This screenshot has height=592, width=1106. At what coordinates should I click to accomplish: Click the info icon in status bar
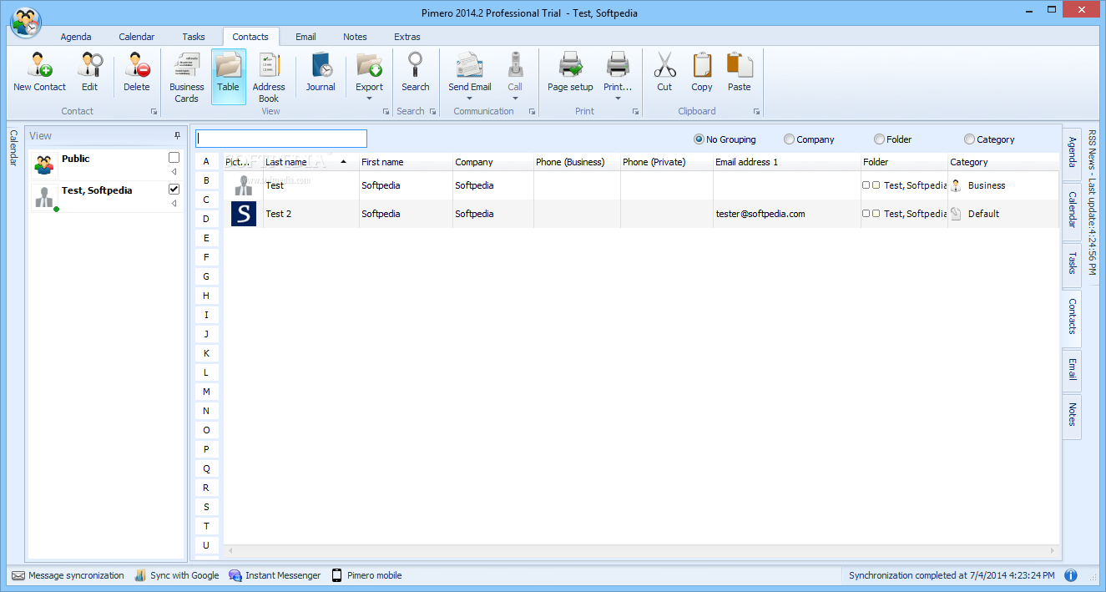(x=1071, y=575)
